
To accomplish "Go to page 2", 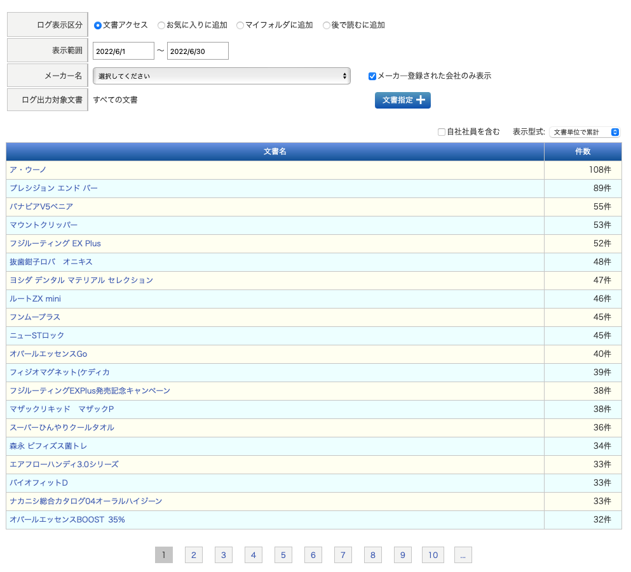I will click(x=194, y=555).
